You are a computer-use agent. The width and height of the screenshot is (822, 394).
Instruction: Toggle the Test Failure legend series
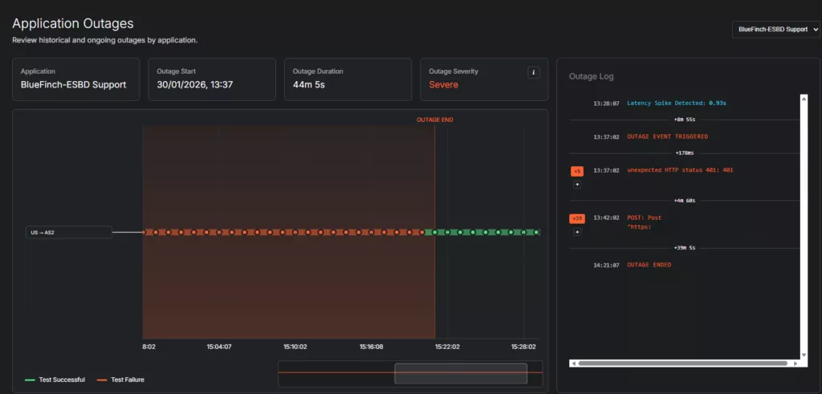click(120, 380)
